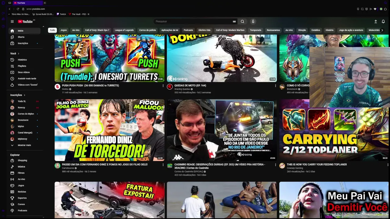Open The Vault - PS2 bookmark

coord(79,14)
